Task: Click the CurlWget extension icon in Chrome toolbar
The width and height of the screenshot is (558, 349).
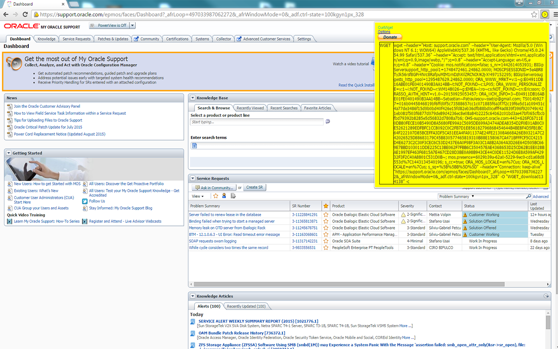Action: point(544,14)
